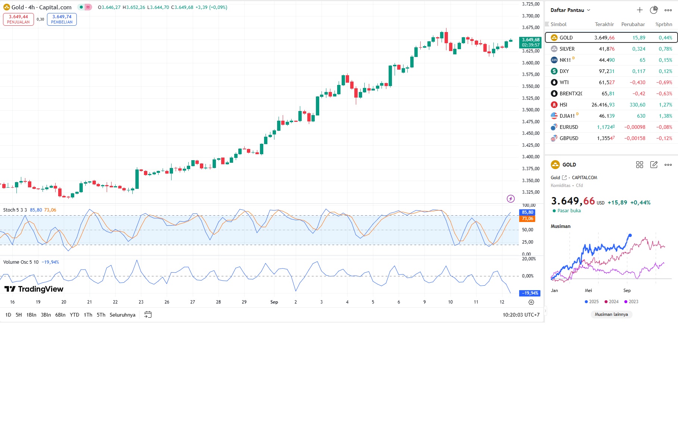Open the pie chart advanced view icon
The image size is (678, 422).
pyautogui.click(x=654, y=10)
